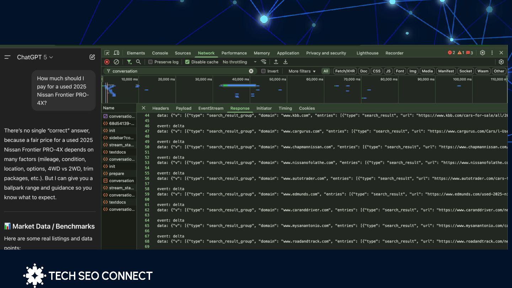Toggle the device toolbar icon

click(116, 53)
